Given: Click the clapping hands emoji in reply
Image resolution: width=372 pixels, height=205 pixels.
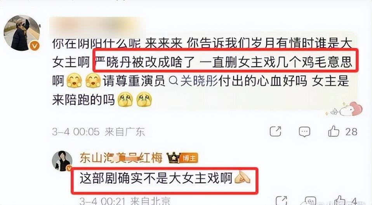Looking at the screenshot, I should pyautogui.click(x=242, y=177).
